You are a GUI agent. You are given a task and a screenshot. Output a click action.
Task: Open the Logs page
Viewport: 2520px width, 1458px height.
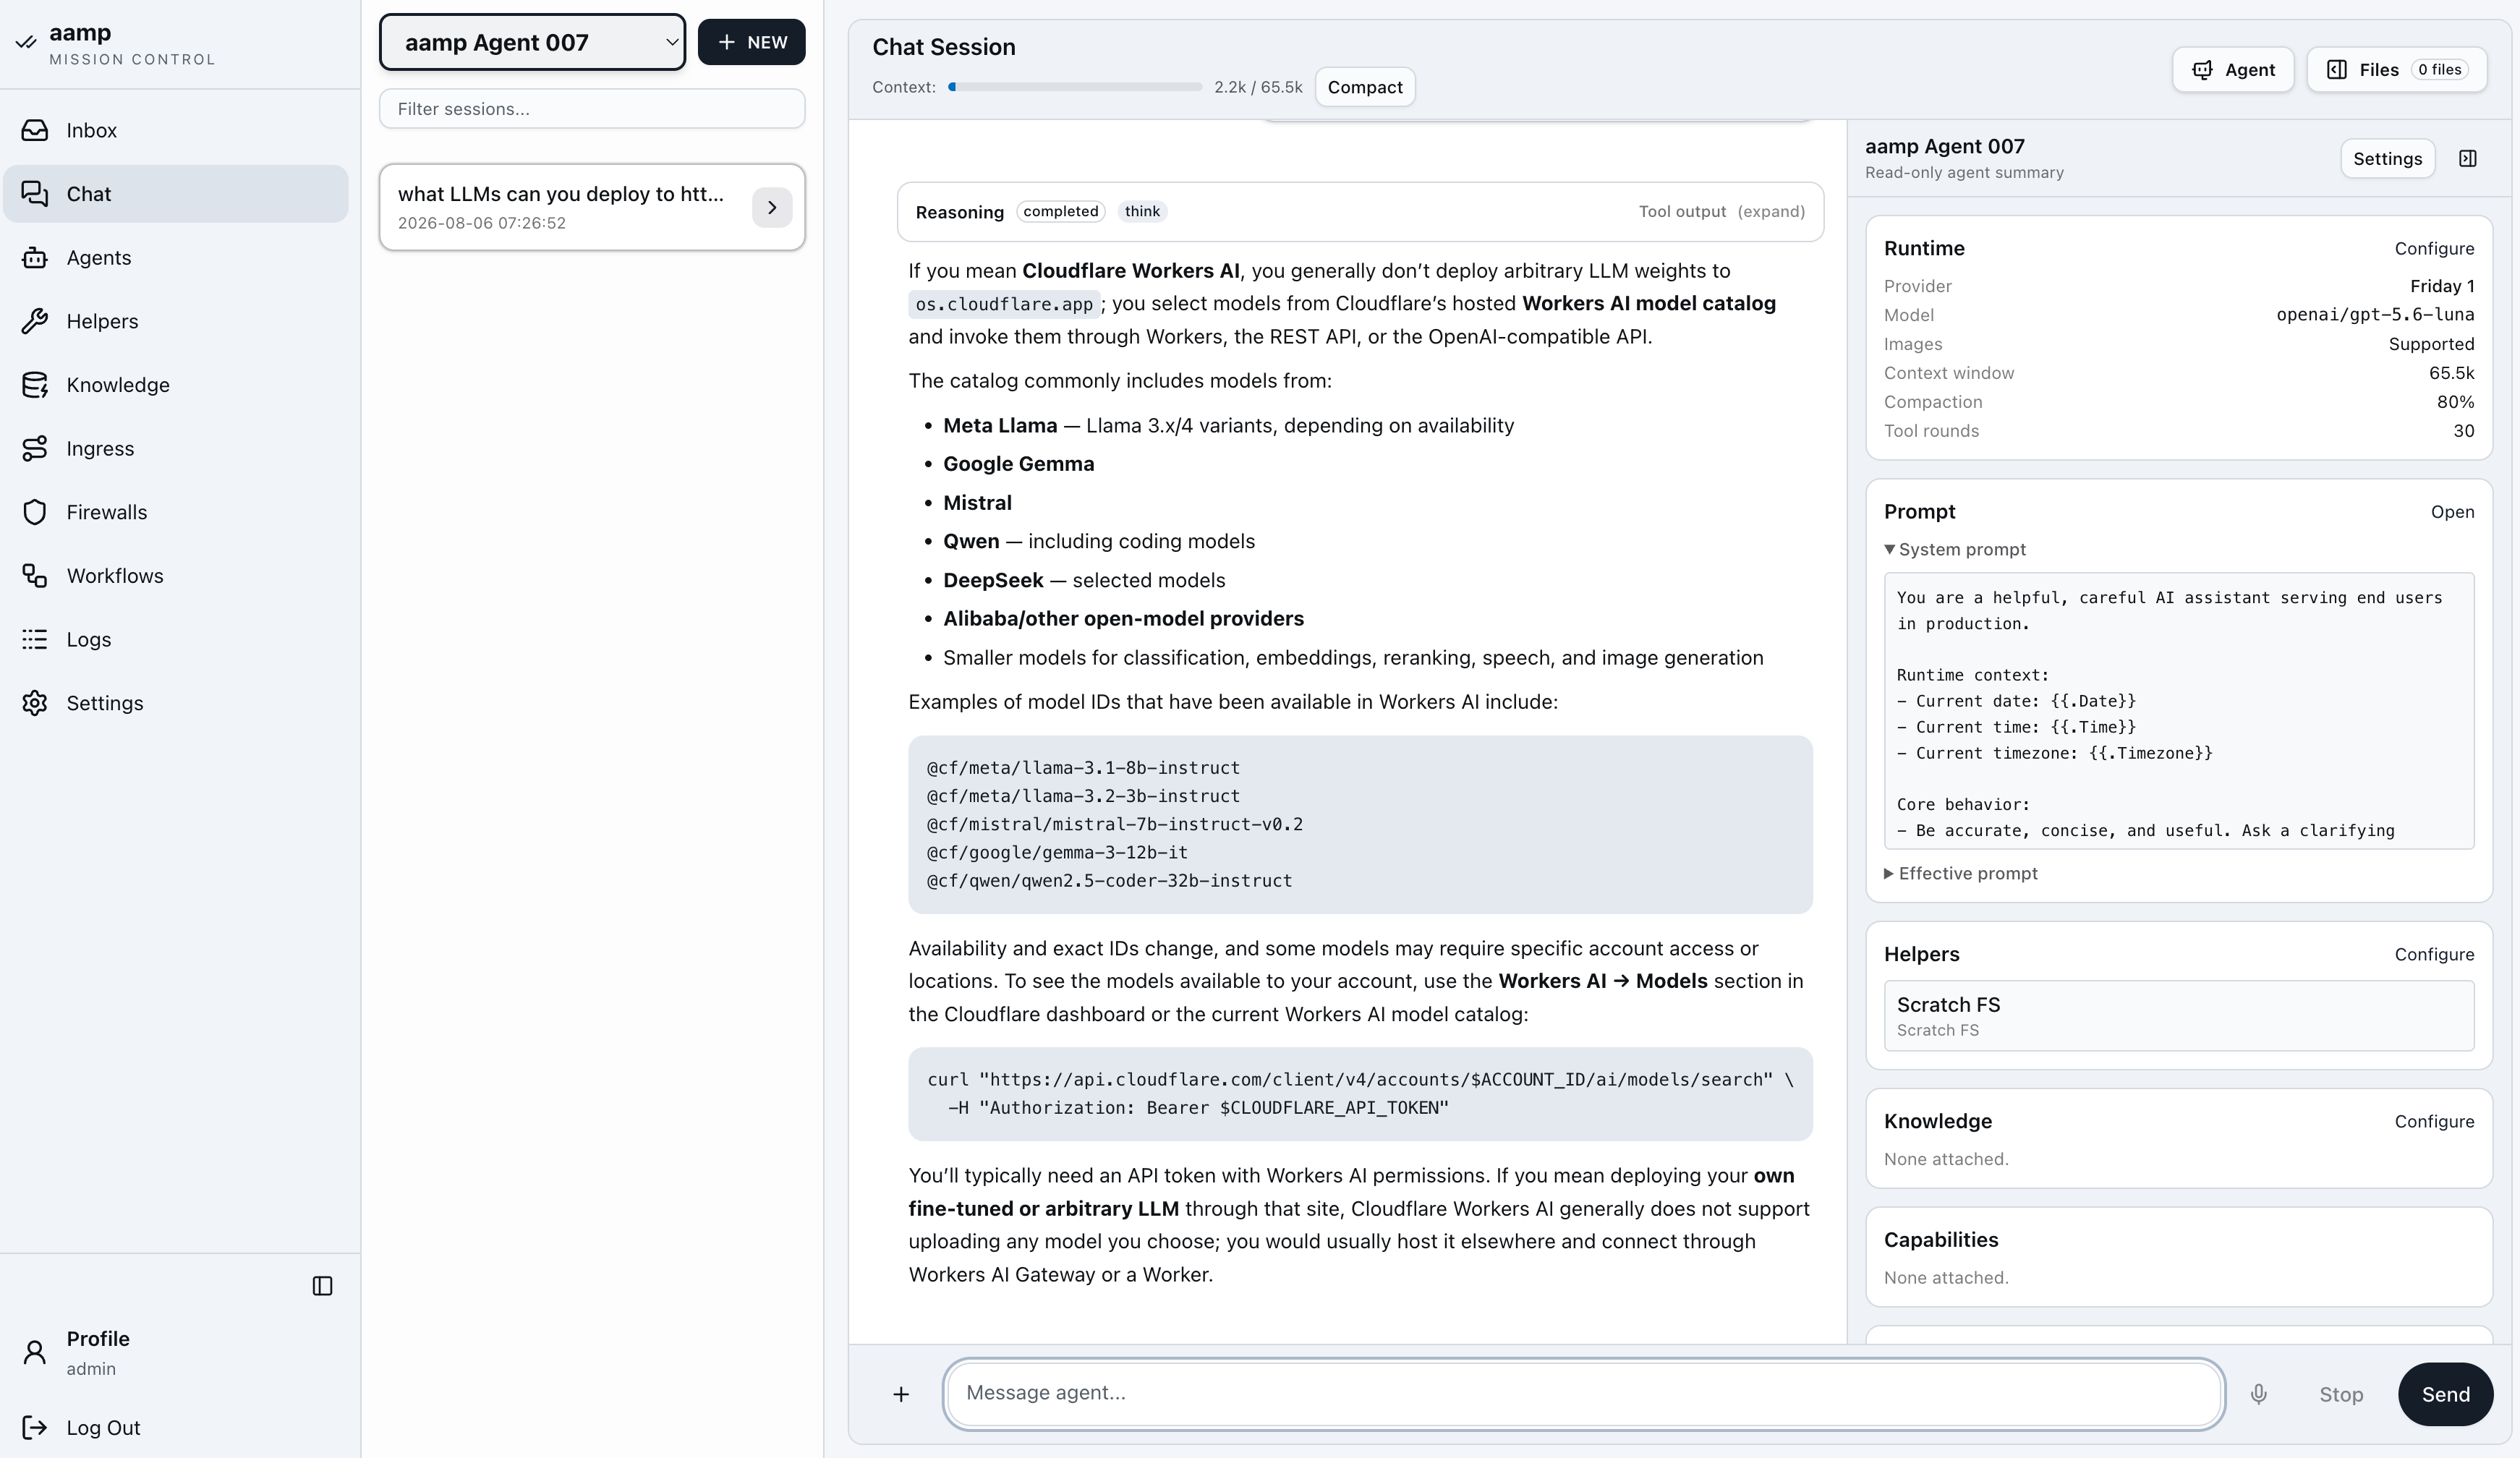tap(176, 639)
